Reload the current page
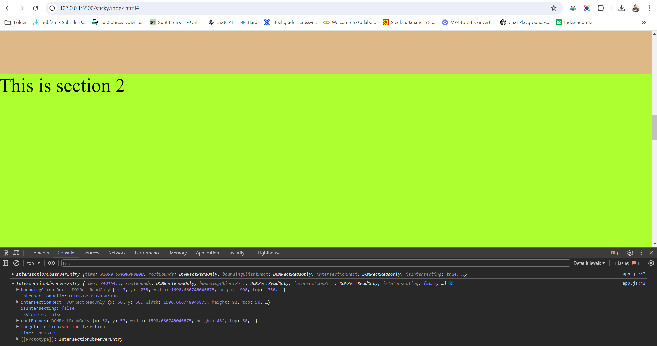657x346 pixels. click(35, 8)
